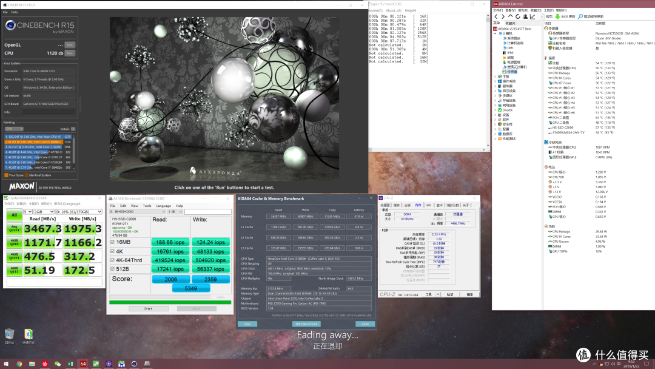Open the drive selector in AS SSD
This screenshot has height=369, width=655.
pos(138,211)
